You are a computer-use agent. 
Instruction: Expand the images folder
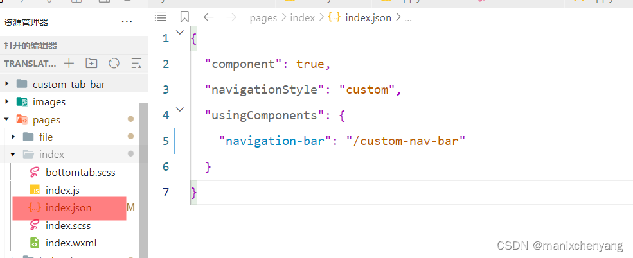tap(6, 102)
